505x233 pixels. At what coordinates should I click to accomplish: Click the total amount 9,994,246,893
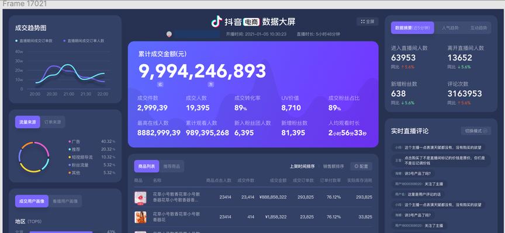[x=202, y=71]
